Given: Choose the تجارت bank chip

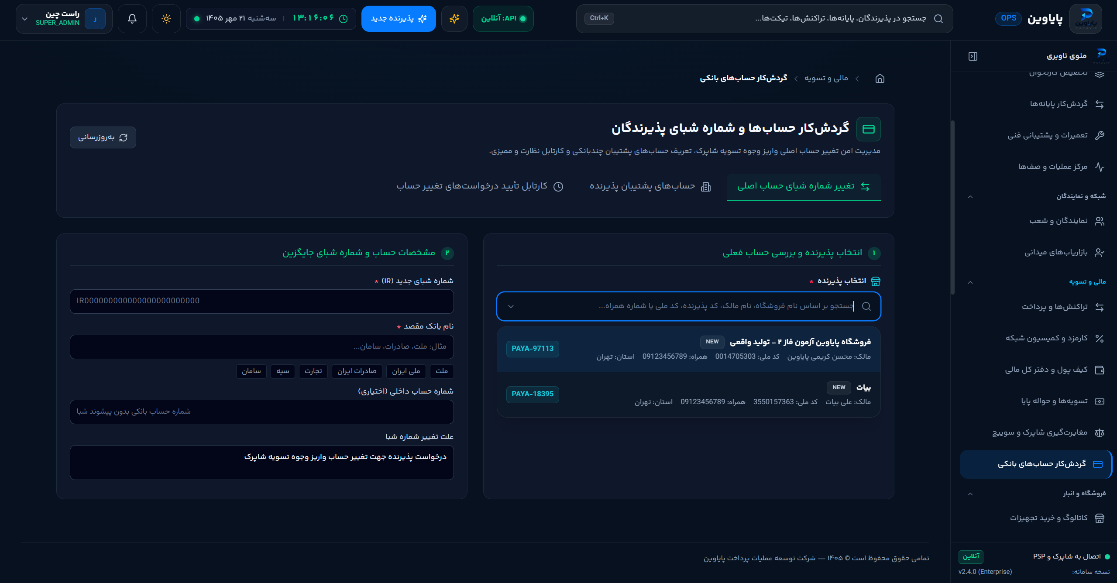Looking at the screenshot, I should pyautogui.click(x=313, y=371).
